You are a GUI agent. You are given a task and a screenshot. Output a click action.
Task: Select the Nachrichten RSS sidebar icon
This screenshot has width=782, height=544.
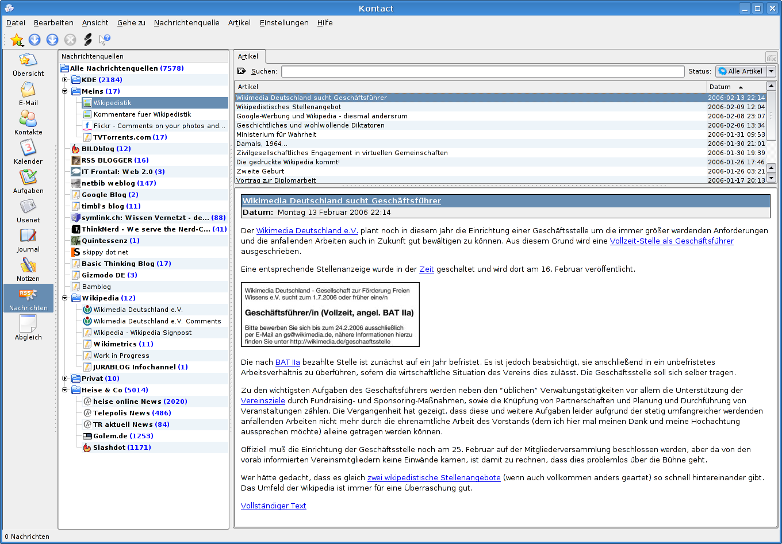pyautogui.click(x=28, y=299)
